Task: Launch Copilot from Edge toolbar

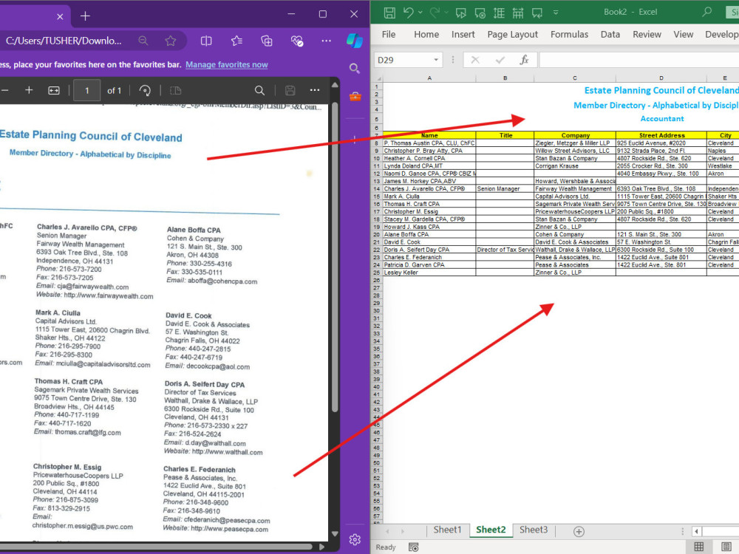Action: [x=355, y=41]
